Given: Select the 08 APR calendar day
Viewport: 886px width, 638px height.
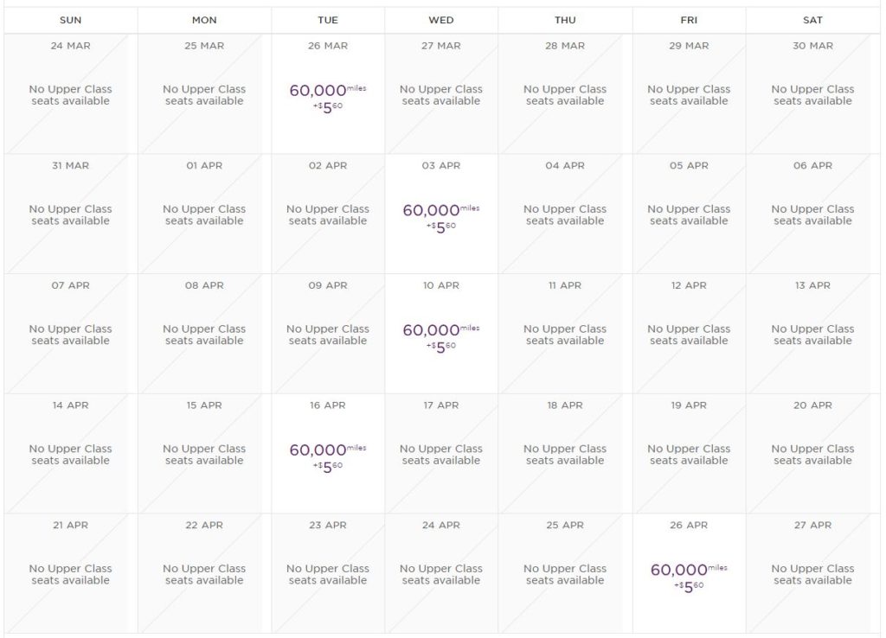Looking at the screenshot, I should click(x=204, y=335).
